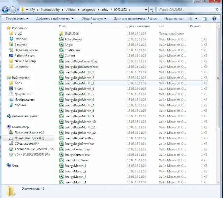Select Сеть in the navigation pane
Screen dimensions: 223x198
(15, 166)
